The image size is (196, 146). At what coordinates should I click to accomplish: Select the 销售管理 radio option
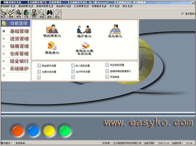tap(4, 46)
